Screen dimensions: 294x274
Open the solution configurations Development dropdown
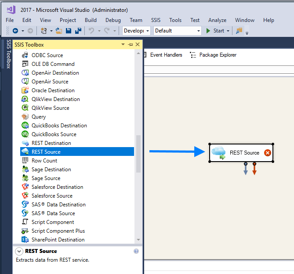pyautogui.click(x=137, y=31)
